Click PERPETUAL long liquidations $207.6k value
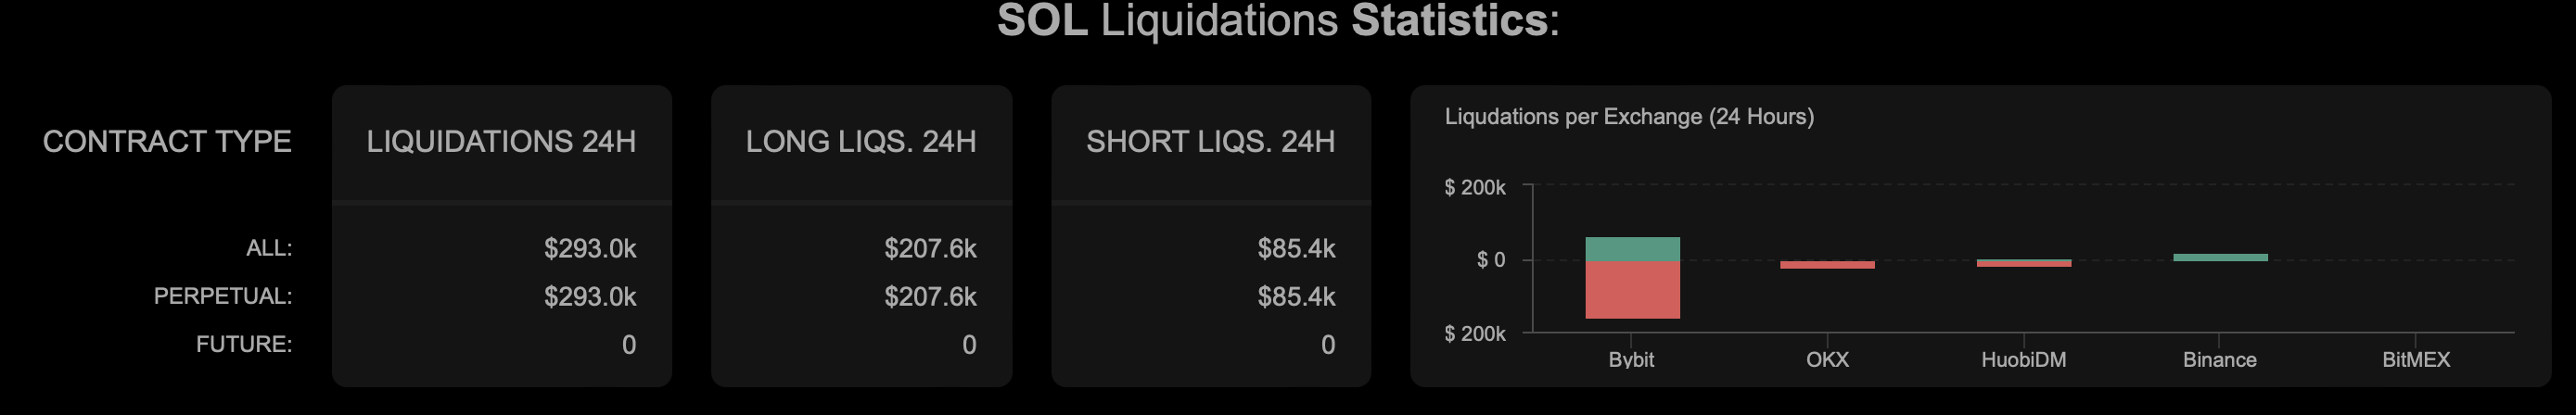 click(x=930, y=296)
